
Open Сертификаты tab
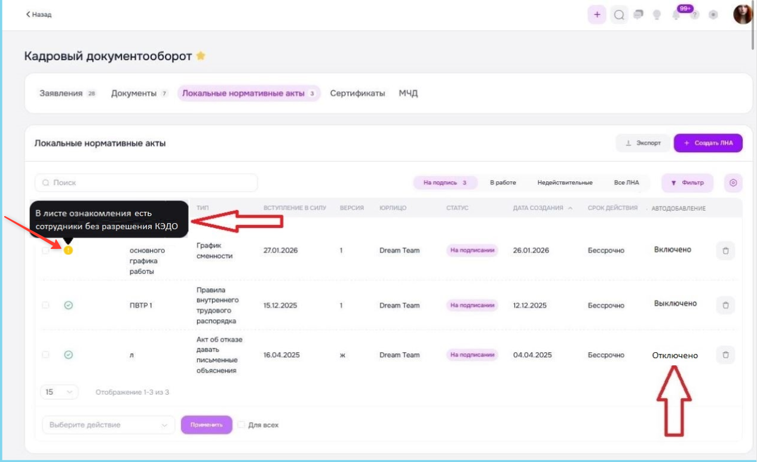357,94
